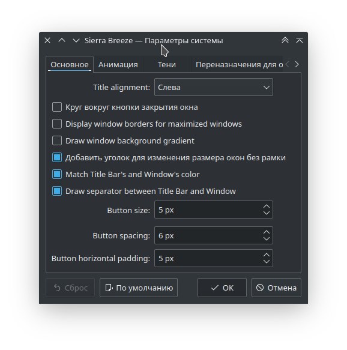The image size is (347, 350).
Task: Open the Анимация tab
Action: [x=118, y=64]
